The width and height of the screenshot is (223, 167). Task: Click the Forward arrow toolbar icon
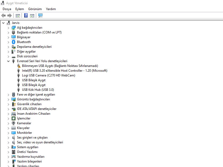[x=10, y=15]
